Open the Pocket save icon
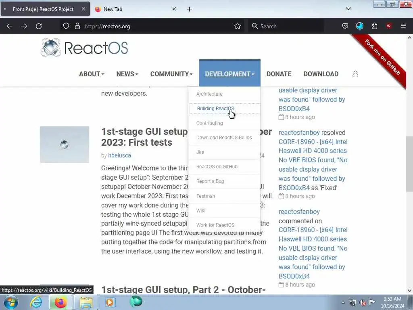 coord(345,26)
